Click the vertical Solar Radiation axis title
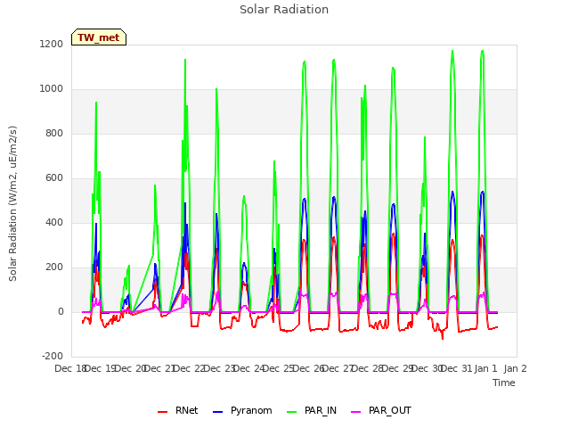The width and height of the screenshot is (570, 428). pyautogui.click(x=12, y=203)
